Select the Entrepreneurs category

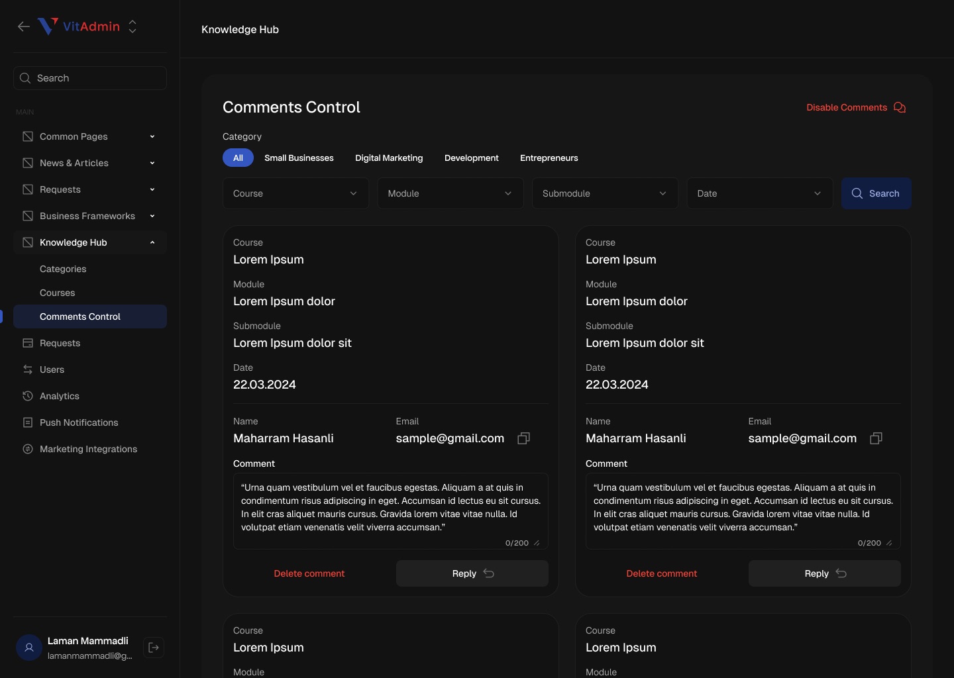click(549, 158)
